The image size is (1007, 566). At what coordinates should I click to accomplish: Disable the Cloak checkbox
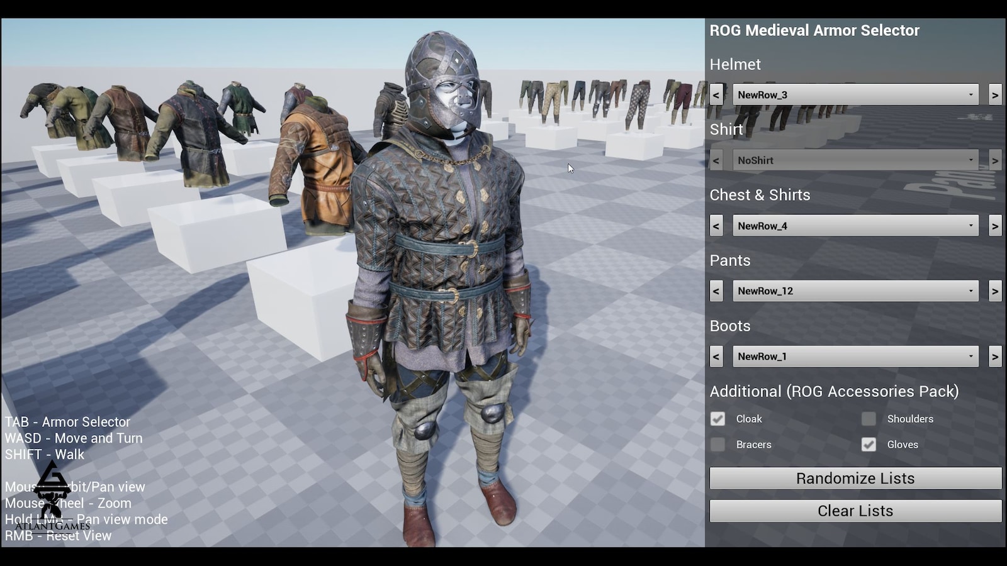tap(717, 419)
